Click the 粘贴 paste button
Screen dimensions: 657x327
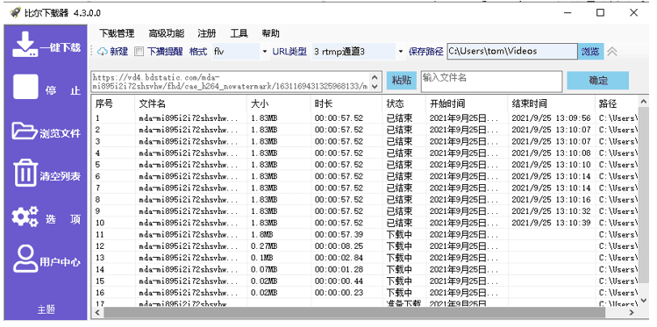point(401,81)
